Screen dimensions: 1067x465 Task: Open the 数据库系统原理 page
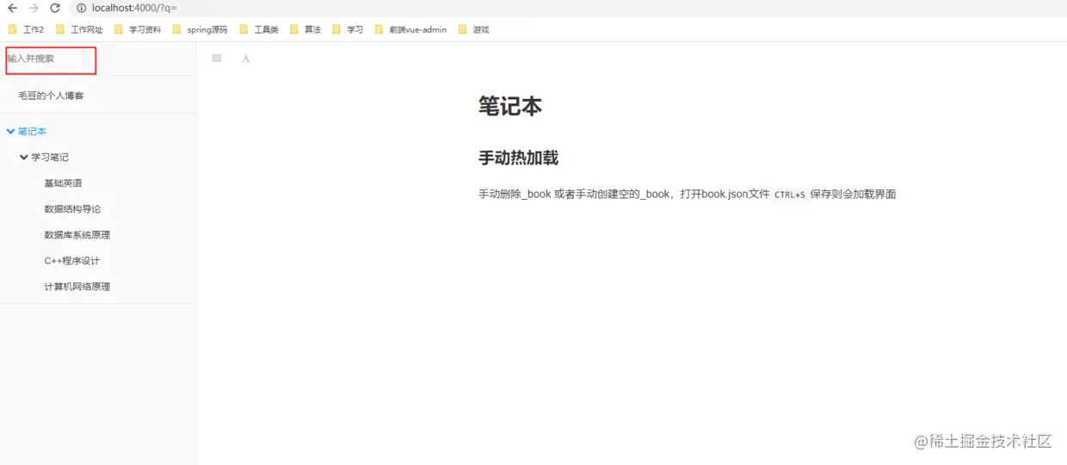[77, 235]
